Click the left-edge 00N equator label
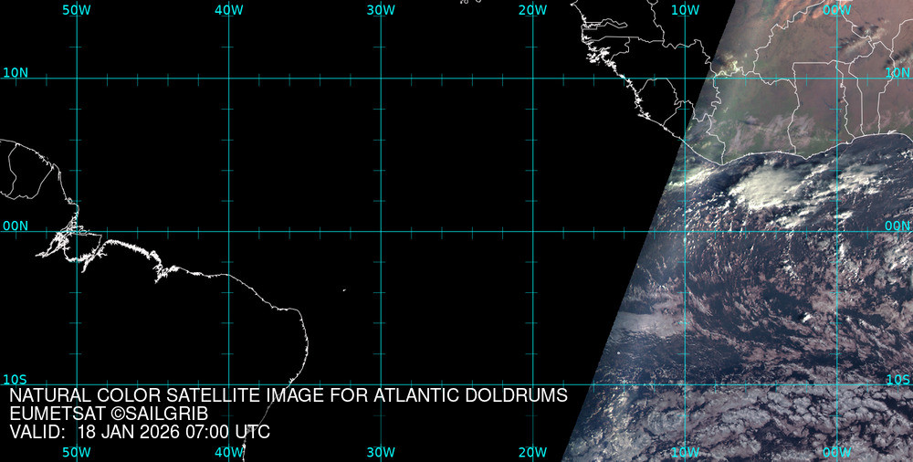This screenshot has height=462, width=913. (x=15, y=226)
